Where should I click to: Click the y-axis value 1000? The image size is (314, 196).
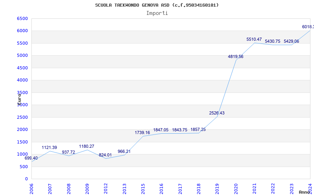[x=22, y=154]
